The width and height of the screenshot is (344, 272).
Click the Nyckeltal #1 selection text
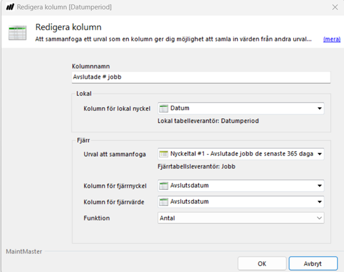pyautogui.click(x=241, y=154)
